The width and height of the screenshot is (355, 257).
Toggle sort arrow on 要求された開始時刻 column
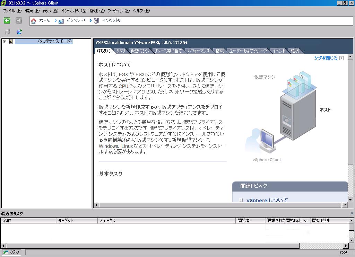306,220
